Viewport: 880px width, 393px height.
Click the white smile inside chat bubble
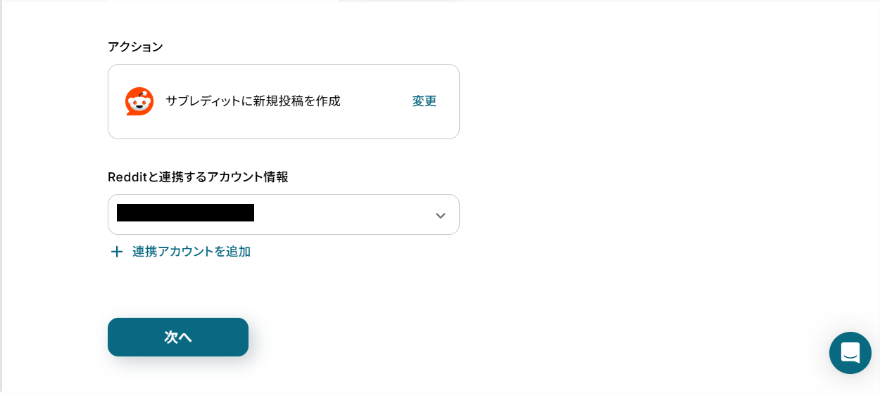(850, 355)
